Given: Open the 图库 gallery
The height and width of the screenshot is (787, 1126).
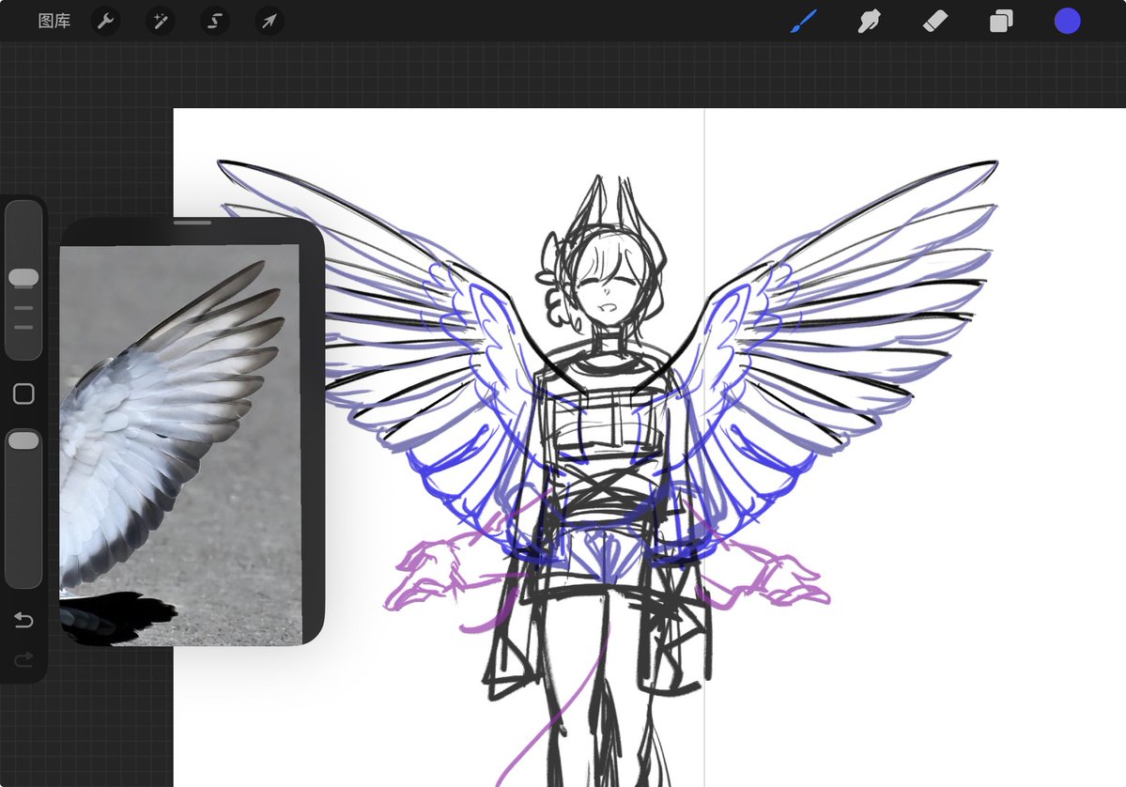Looking at the screenshot, I should [54, 21].
